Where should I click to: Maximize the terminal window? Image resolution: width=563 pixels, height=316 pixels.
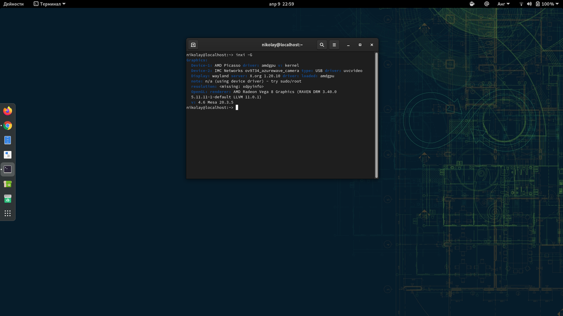(360, 45)
